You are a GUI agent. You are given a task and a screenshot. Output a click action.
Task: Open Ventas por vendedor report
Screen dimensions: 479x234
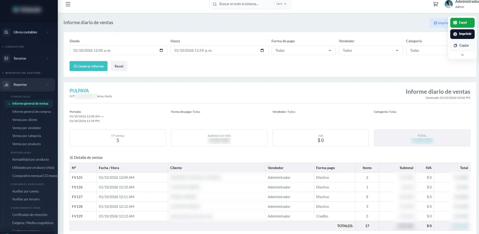tap(27, 128)
